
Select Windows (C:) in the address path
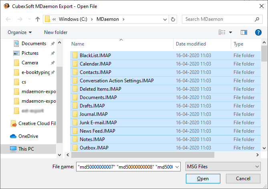coord(73,19)
